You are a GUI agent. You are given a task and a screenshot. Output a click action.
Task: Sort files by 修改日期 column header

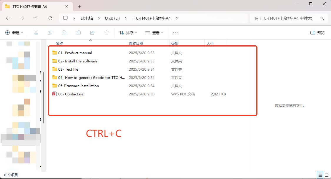point(136,44)
